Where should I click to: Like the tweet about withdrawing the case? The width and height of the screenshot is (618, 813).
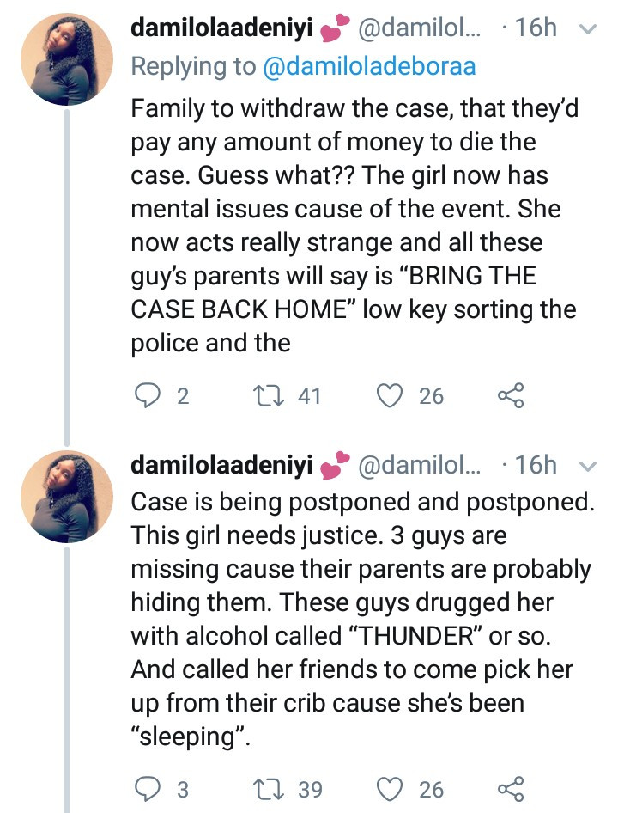point(391,395)
